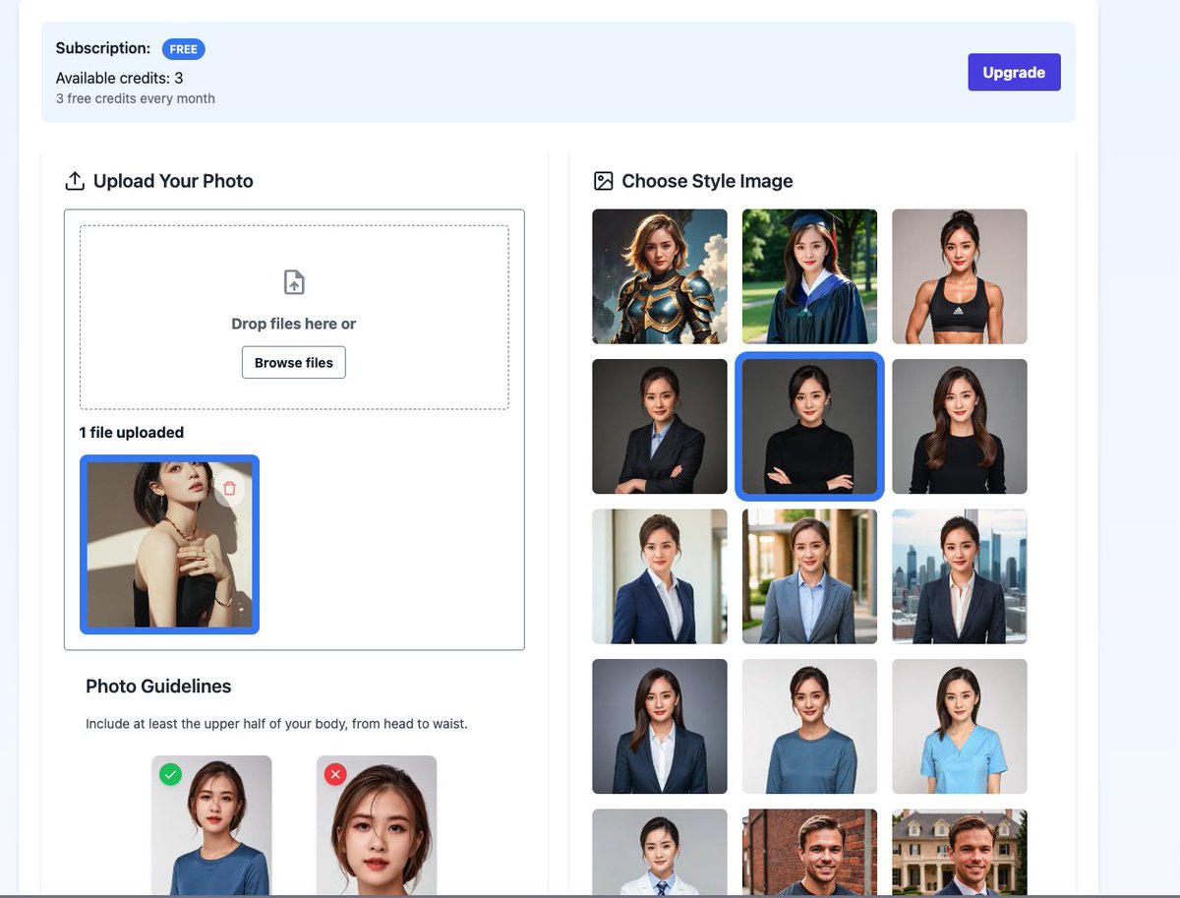Click the image icon beside Choose Style Image

pos(604,181)
